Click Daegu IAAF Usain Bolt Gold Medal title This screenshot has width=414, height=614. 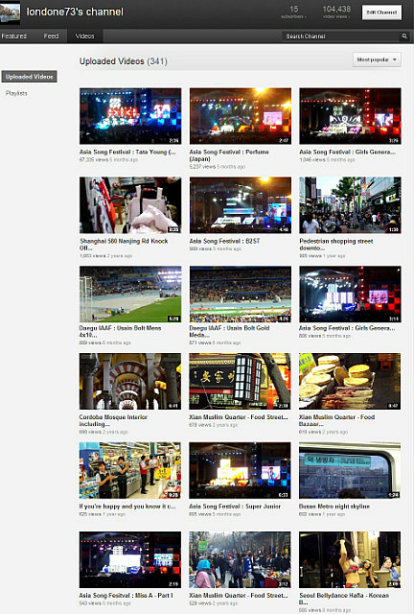229,331
